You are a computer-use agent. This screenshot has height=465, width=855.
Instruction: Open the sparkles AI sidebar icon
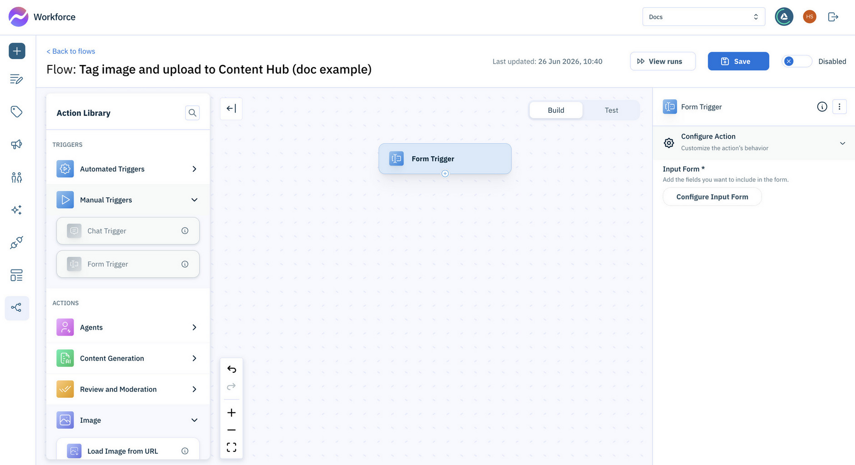click(x=17, y=210)
